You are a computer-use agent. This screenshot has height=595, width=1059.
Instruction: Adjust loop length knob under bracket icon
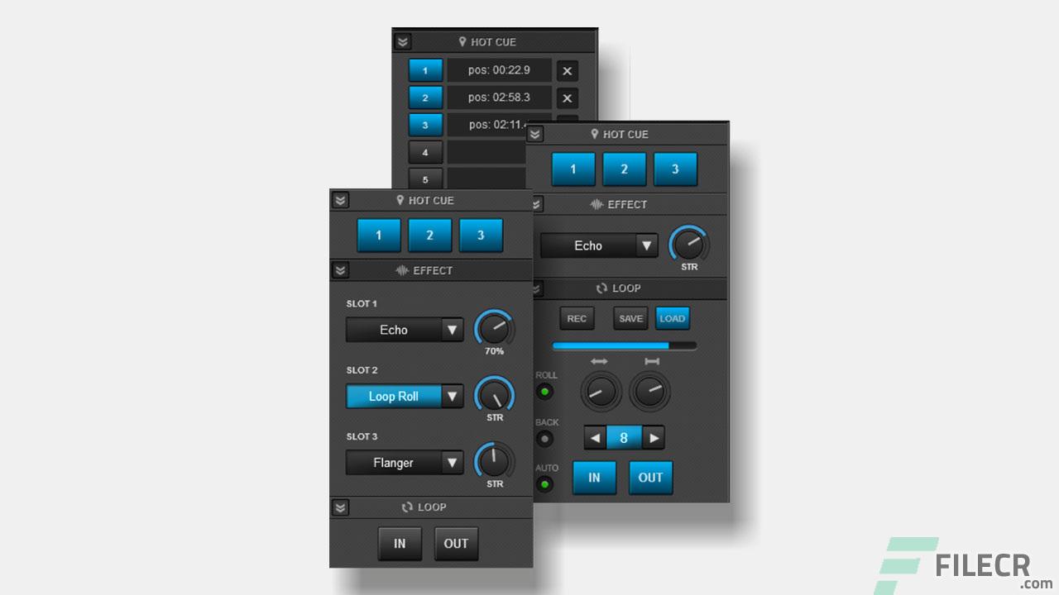(x=650, y=391)
